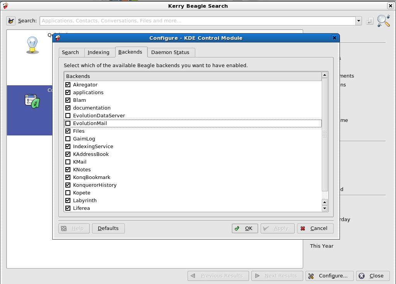Enable the Kopete backend
This screenshot has width=396, height=284.
coord(68,193)
